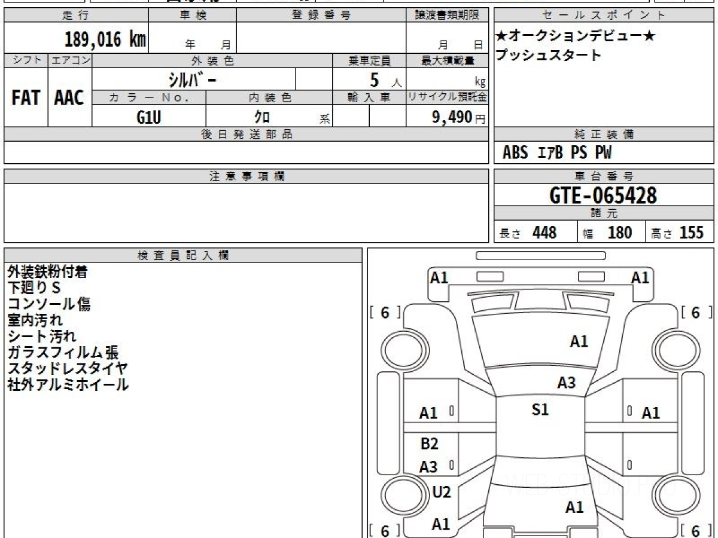Click the 年 月 inspection date cell
The height and width of the screenshot is (538, 718).
(x=193, y=38)
